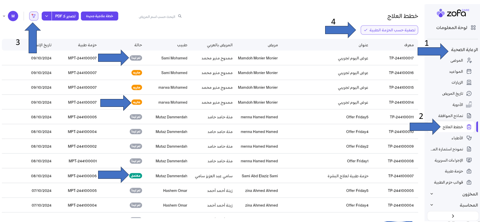480x222 pixels.
Task: Open the Doctors (الأطباء) stethoscope icon
Action: click(469, 138)
